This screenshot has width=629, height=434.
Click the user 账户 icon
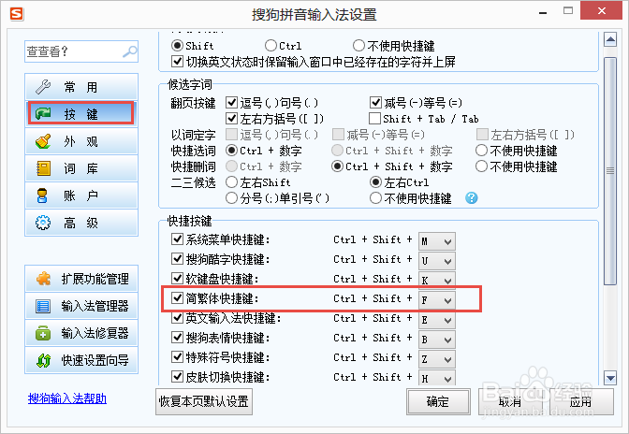(42, 195)
